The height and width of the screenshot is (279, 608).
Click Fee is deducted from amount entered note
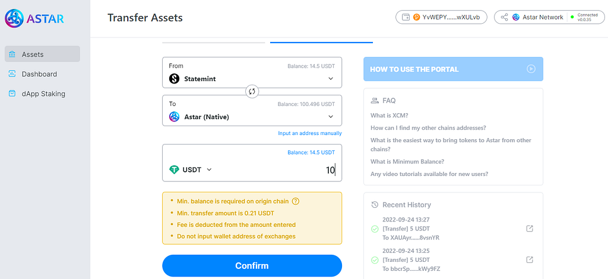pos(236,225)
